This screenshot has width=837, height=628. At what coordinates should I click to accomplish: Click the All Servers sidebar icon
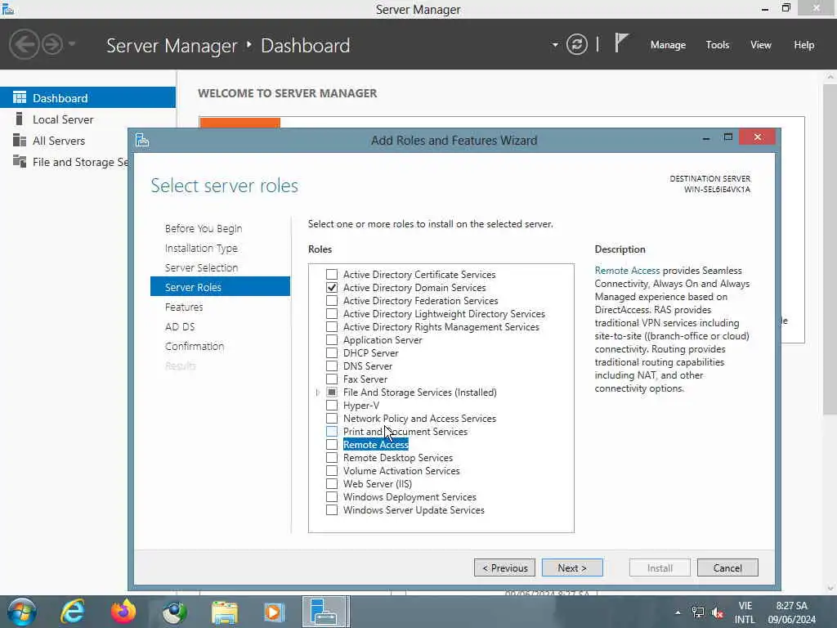(x=20, y=141)
